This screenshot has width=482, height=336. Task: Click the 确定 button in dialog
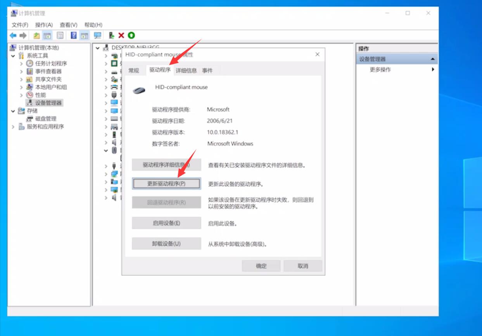[x=261, y=266]
